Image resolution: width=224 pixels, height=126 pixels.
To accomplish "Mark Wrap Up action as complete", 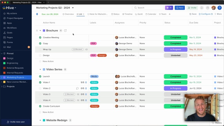I will (x=40, y=49).
